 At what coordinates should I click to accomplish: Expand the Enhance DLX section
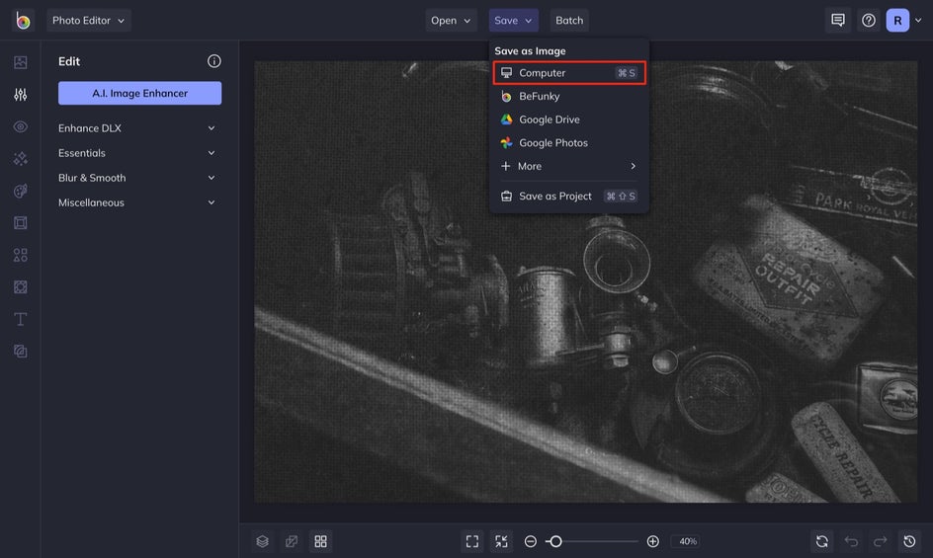pyautogui.click(x=136, y=128)
